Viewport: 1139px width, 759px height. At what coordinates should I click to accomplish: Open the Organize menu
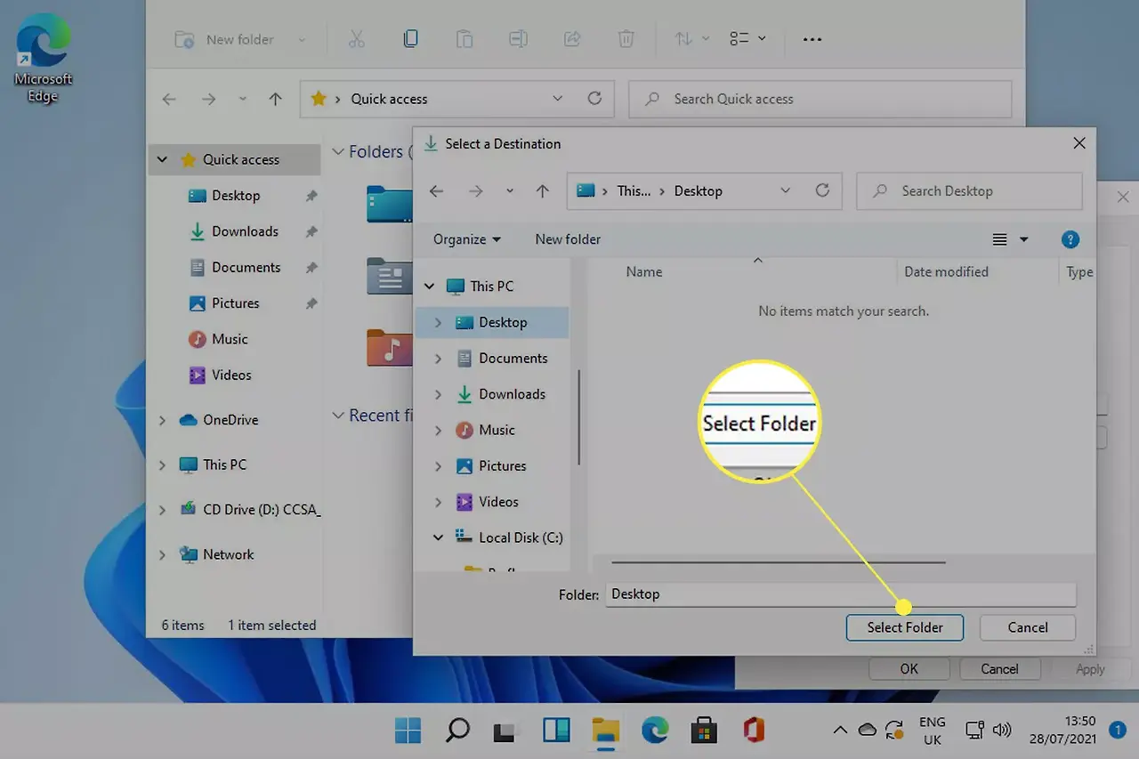coord(467,239)
